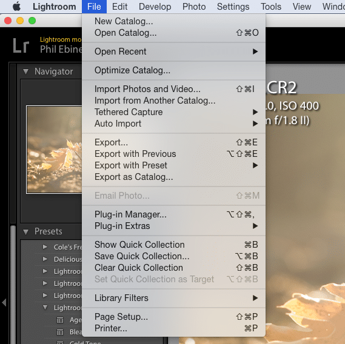Open the Apple menu
The height and width of the screenshot is (344, 345).
(x=16, y=7)
